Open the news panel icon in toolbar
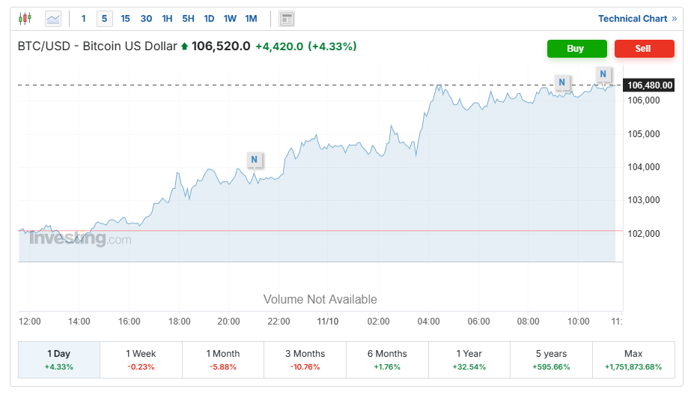The width and height of the screenshot is (688, 395). (x=286, y=19)
